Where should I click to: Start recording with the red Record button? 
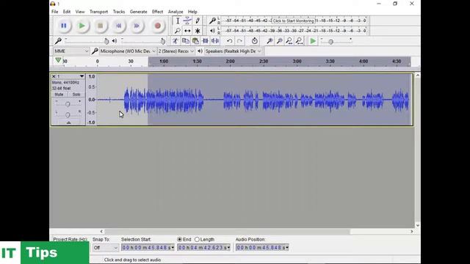(x=158, y=26)
